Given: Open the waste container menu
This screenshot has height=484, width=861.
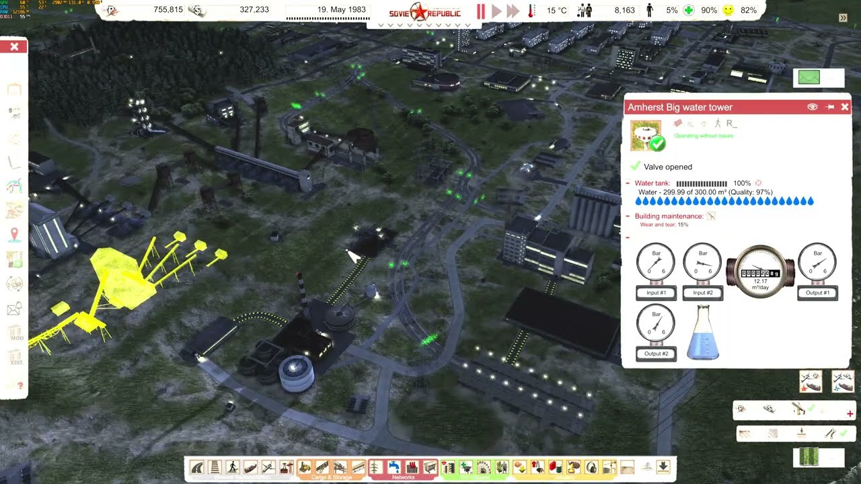Looking at the screenshot, I should [430, 467].
